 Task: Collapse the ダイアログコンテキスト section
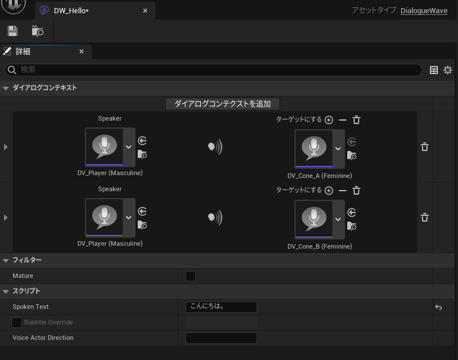(6, 88)
